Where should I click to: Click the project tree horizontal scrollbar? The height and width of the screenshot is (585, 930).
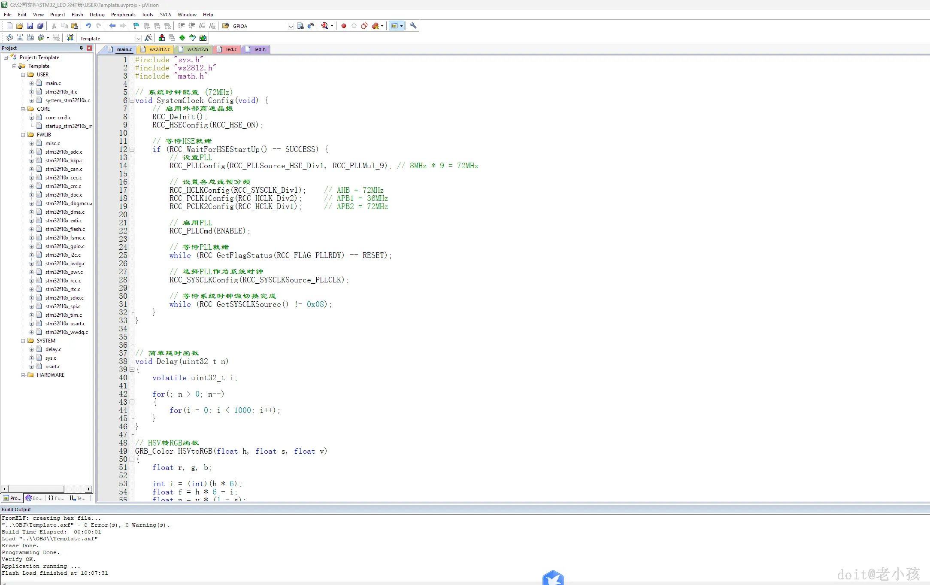36,489
